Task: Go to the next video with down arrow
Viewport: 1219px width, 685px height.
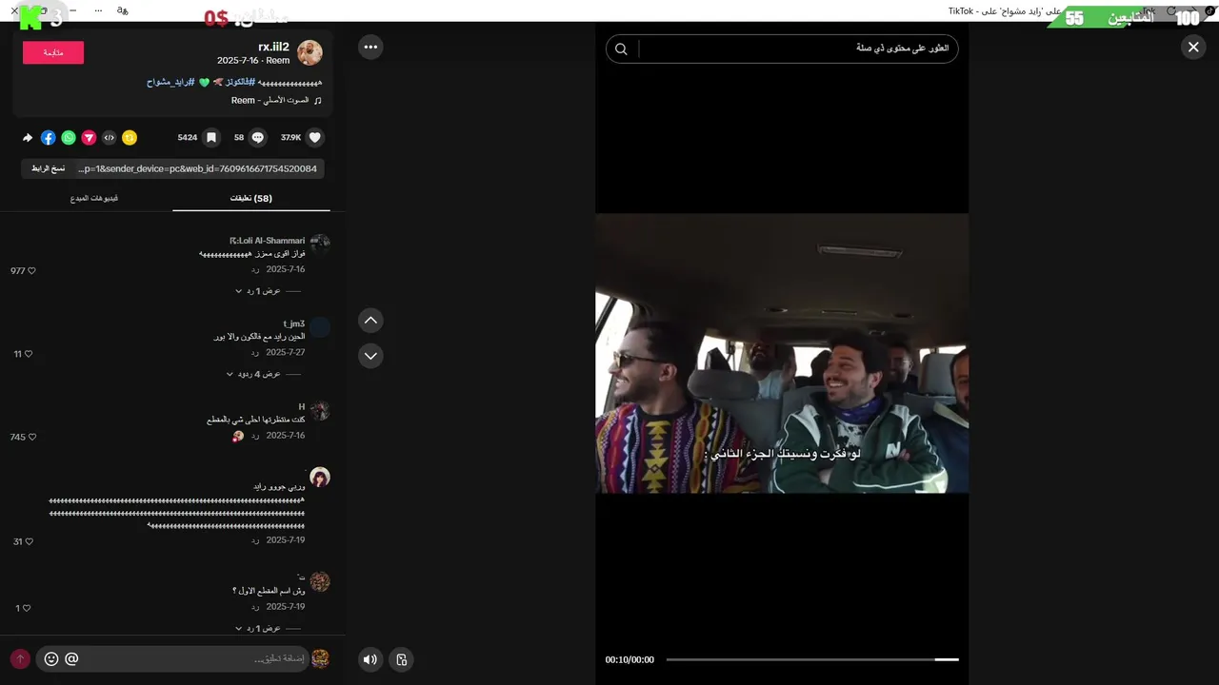Action: [x=370, y=356]
